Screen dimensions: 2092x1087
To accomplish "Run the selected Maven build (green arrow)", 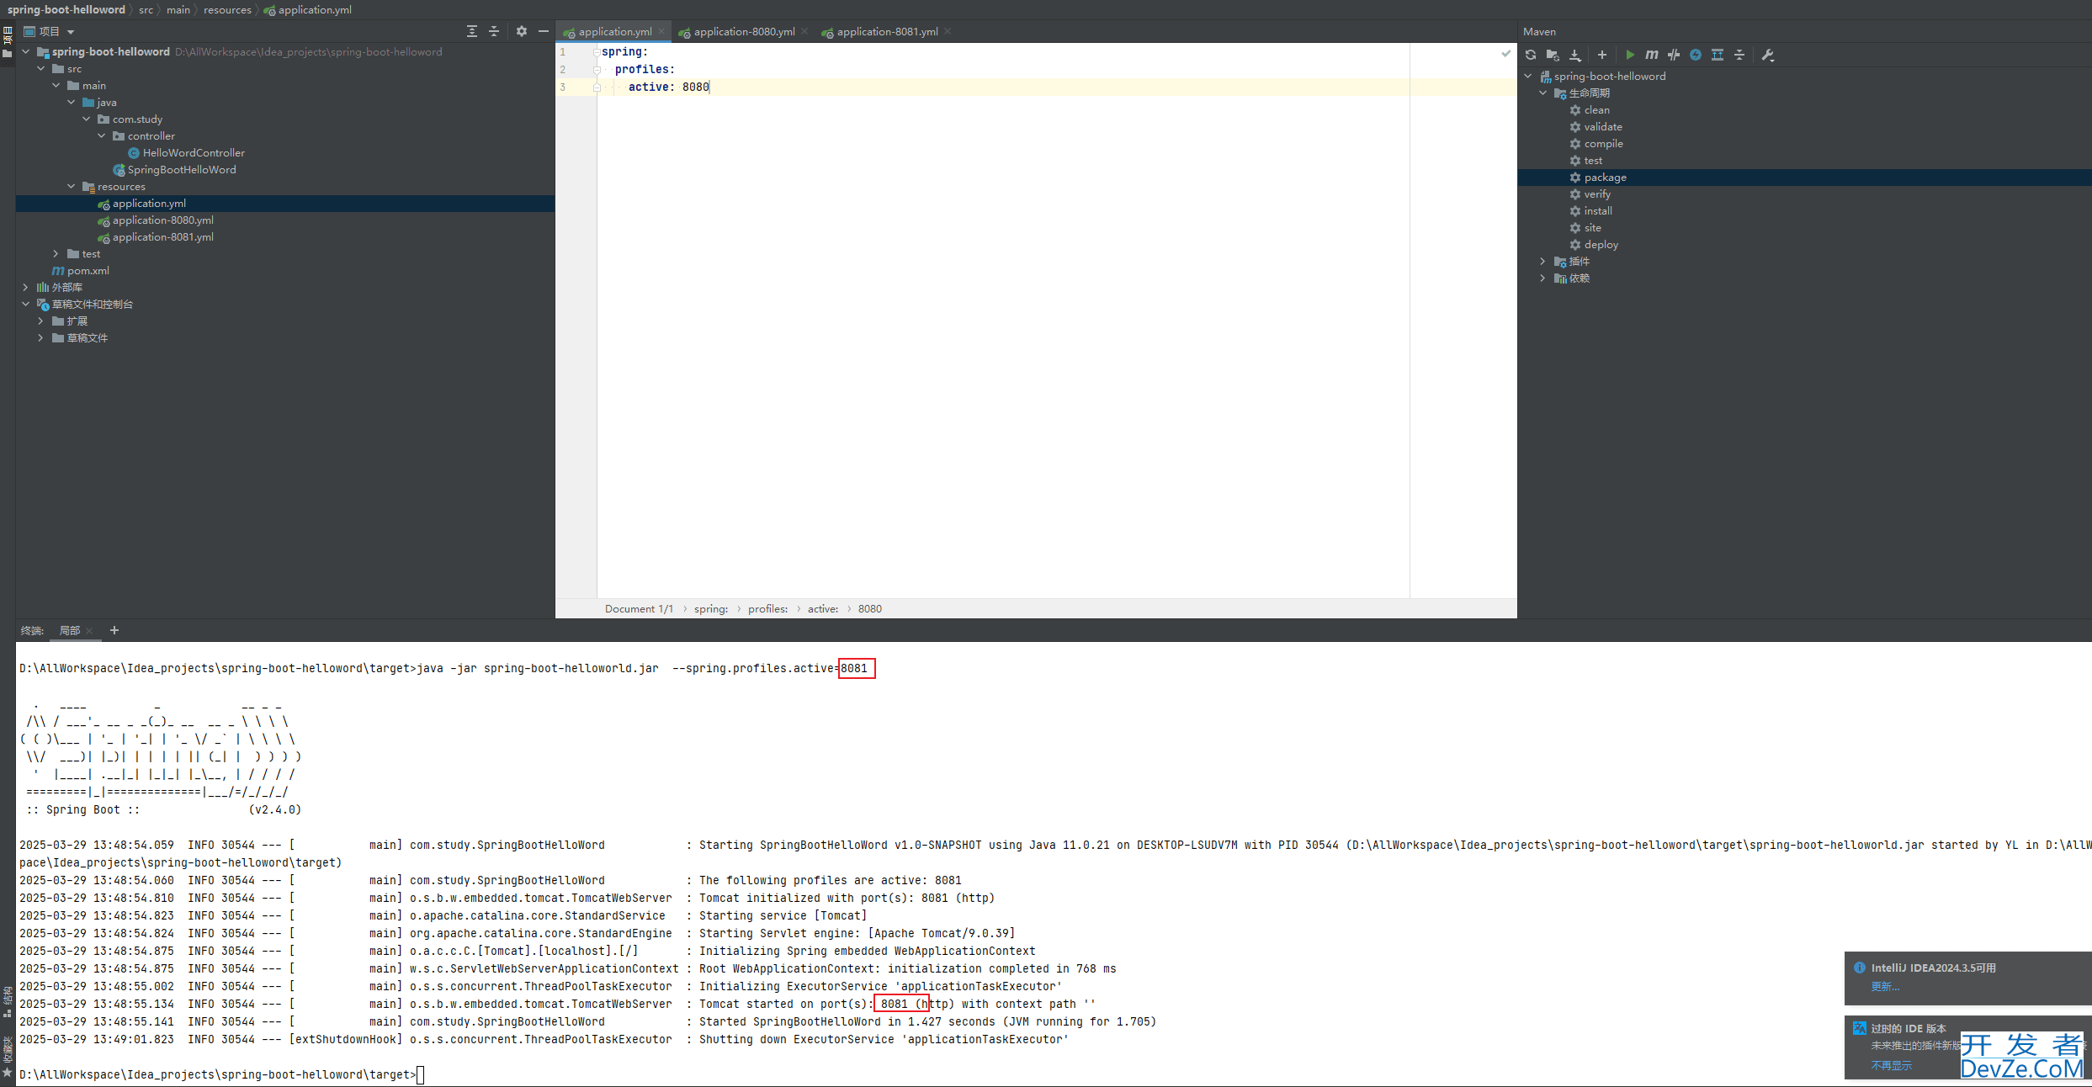I will 1630,55.
